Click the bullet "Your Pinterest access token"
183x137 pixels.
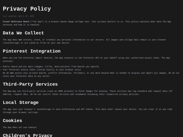pyautogui.click(x=42, y=70)
